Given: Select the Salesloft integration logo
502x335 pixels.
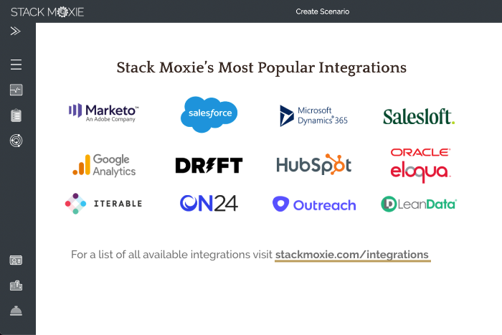Looking at the screenshot, I should coord(419,116).
